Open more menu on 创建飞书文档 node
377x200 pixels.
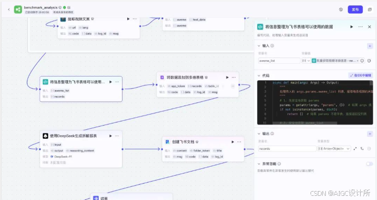239,142
